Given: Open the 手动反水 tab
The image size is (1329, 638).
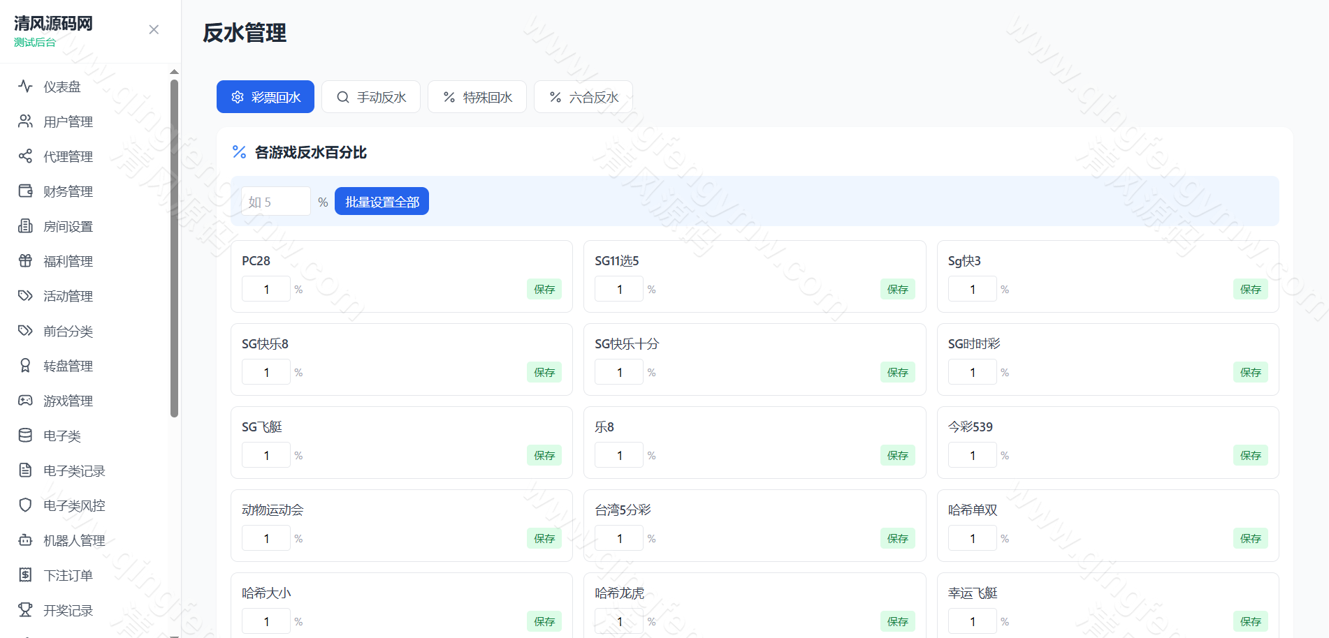Looking at the screenshot, I should [x=371, y=97].
